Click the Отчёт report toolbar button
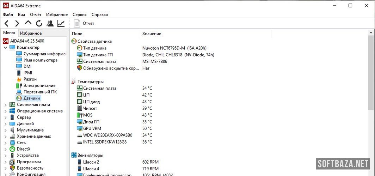 (x=85, y=24)
